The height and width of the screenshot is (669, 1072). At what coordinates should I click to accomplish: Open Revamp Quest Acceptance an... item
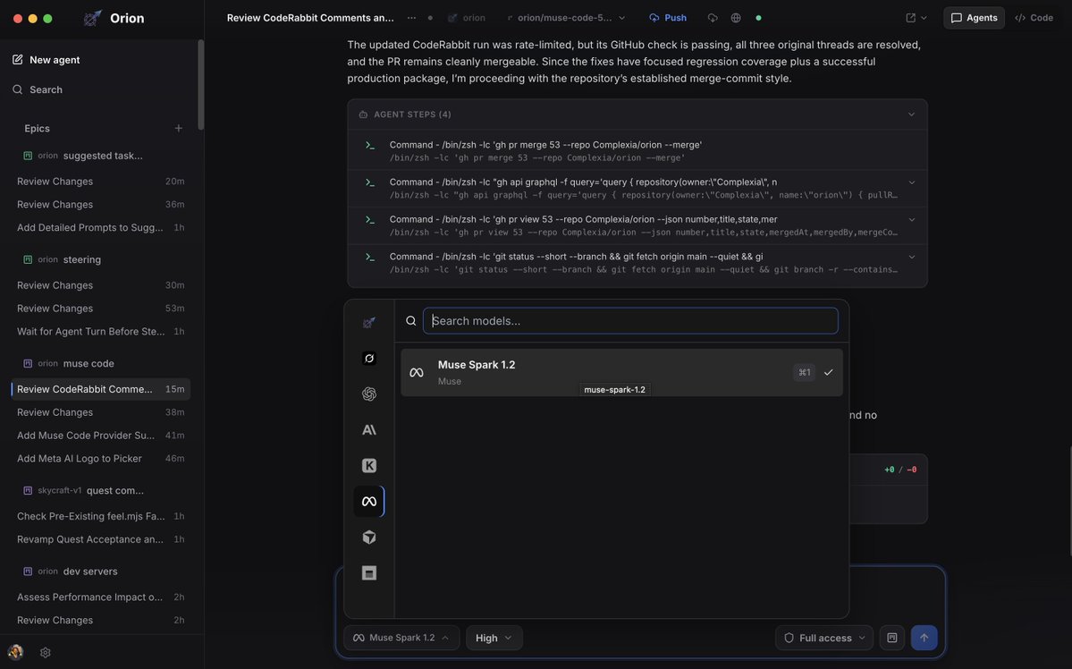pyautogui.click(x=100, y=539)
